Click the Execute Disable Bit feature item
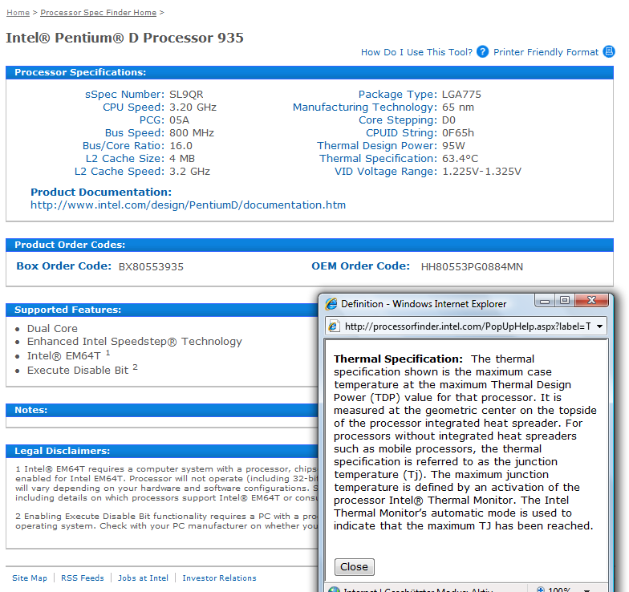This screenshot has height=592, width=629. [x=82, y=369]
